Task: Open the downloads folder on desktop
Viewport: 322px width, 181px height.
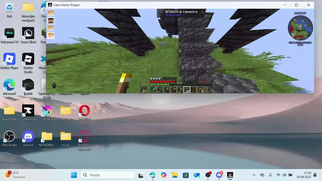Action: [x=66, y=113]
